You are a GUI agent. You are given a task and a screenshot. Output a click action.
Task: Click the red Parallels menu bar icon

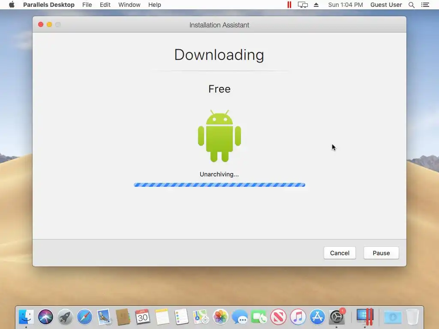[289, 5]
